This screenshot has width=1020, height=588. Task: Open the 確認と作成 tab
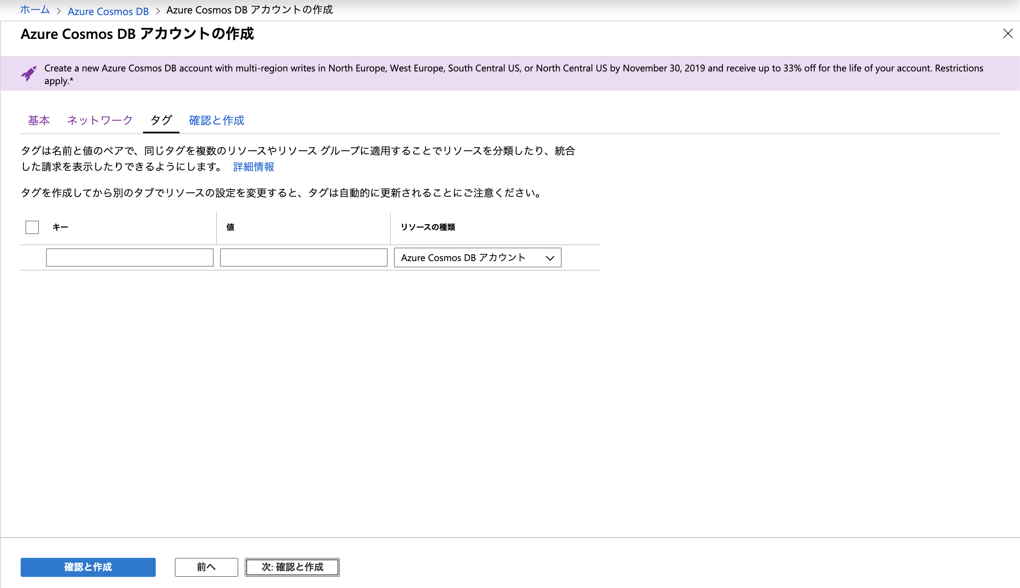pyautogui.click(x=217, y=120)
